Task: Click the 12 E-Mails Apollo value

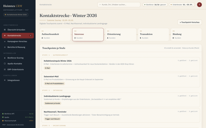Action: (x=29, y=117)
